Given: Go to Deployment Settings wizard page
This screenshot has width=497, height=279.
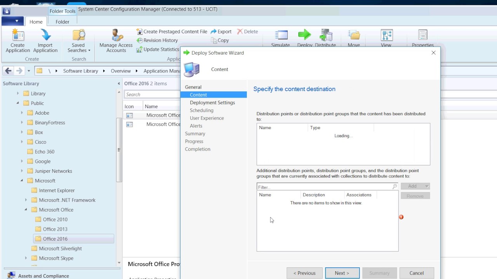Looking at the screenshot, I should coord(212,102).
